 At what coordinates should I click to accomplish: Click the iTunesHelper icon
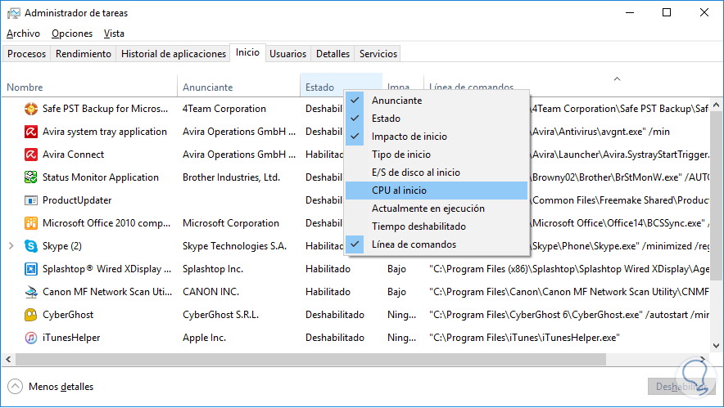tap(30, 338)
